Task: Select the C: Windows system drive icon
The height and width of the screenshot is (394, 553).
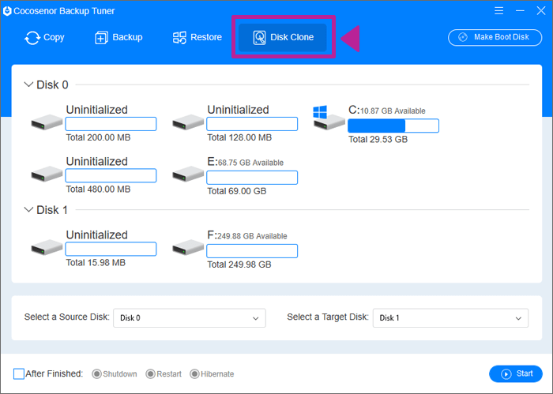Action: pos(329,118)
